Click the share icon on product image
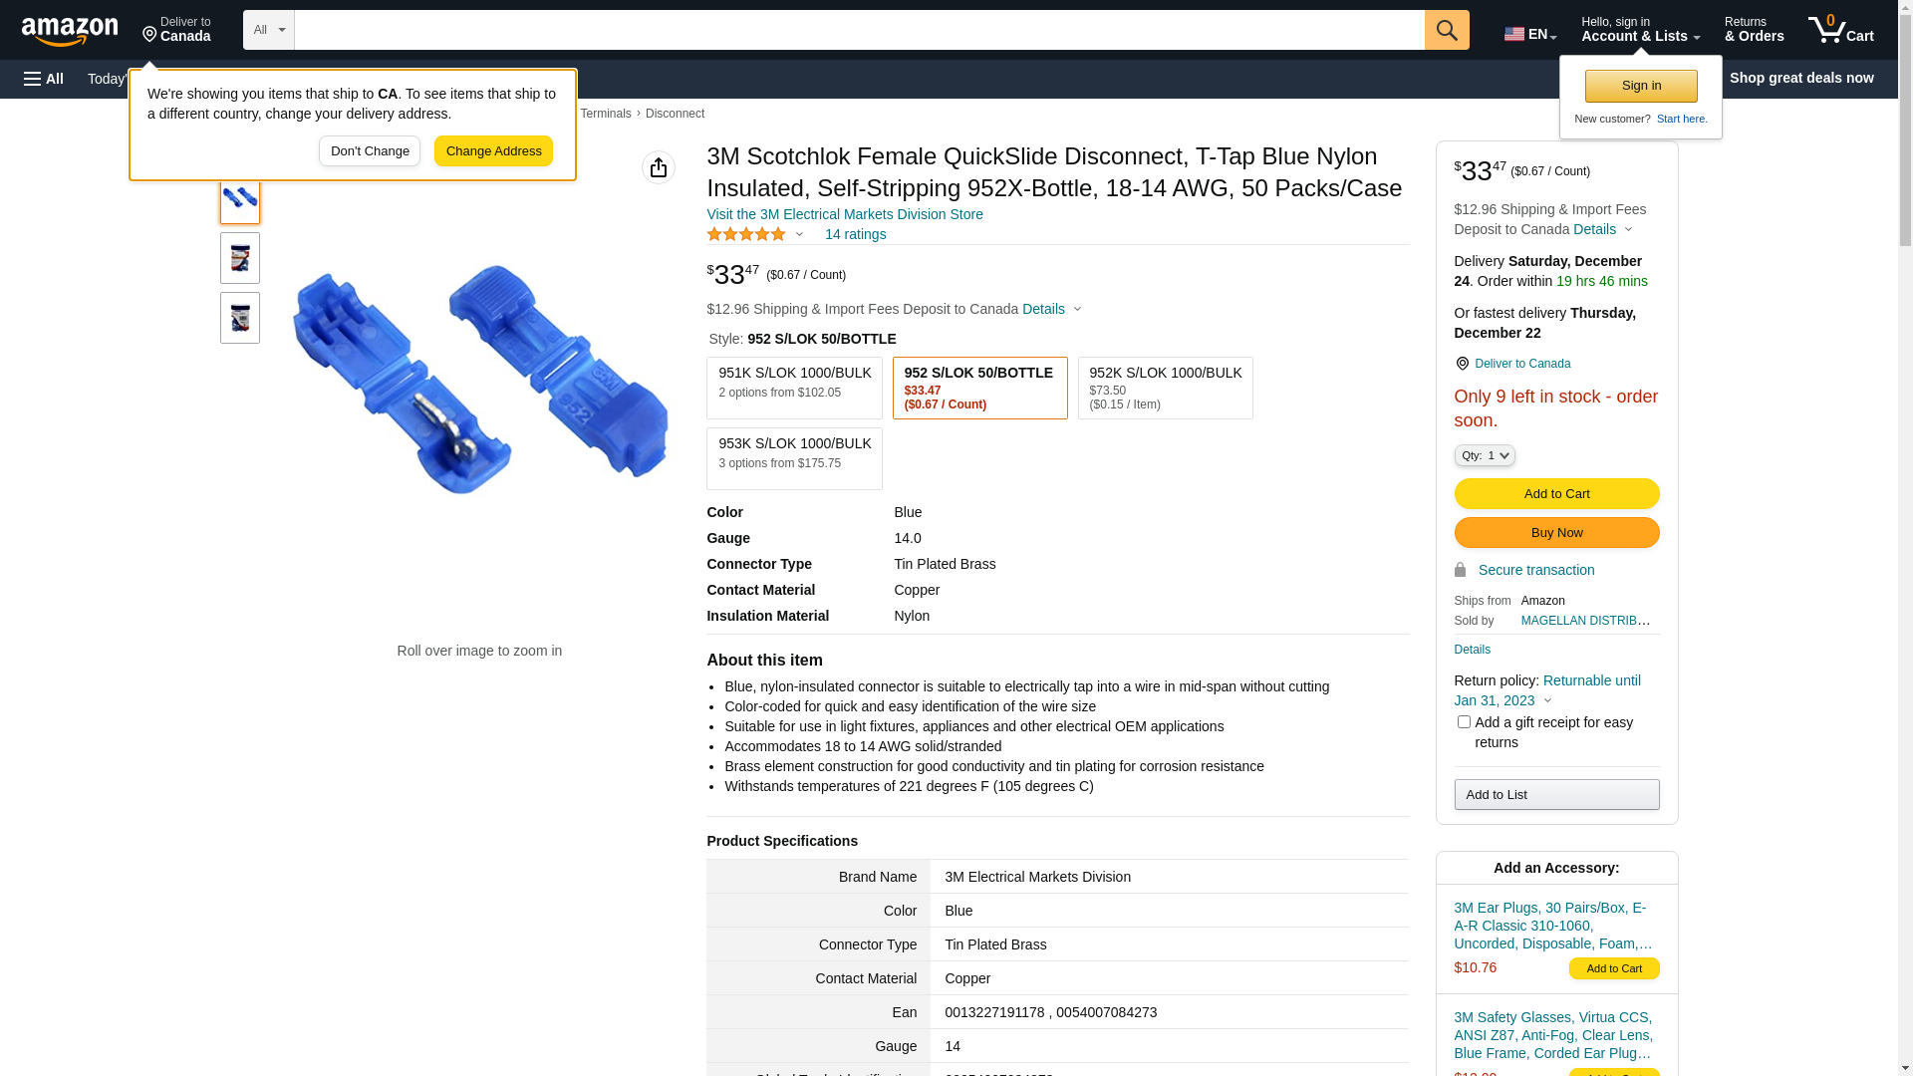1913x1076 pixels. pos(659,167)
